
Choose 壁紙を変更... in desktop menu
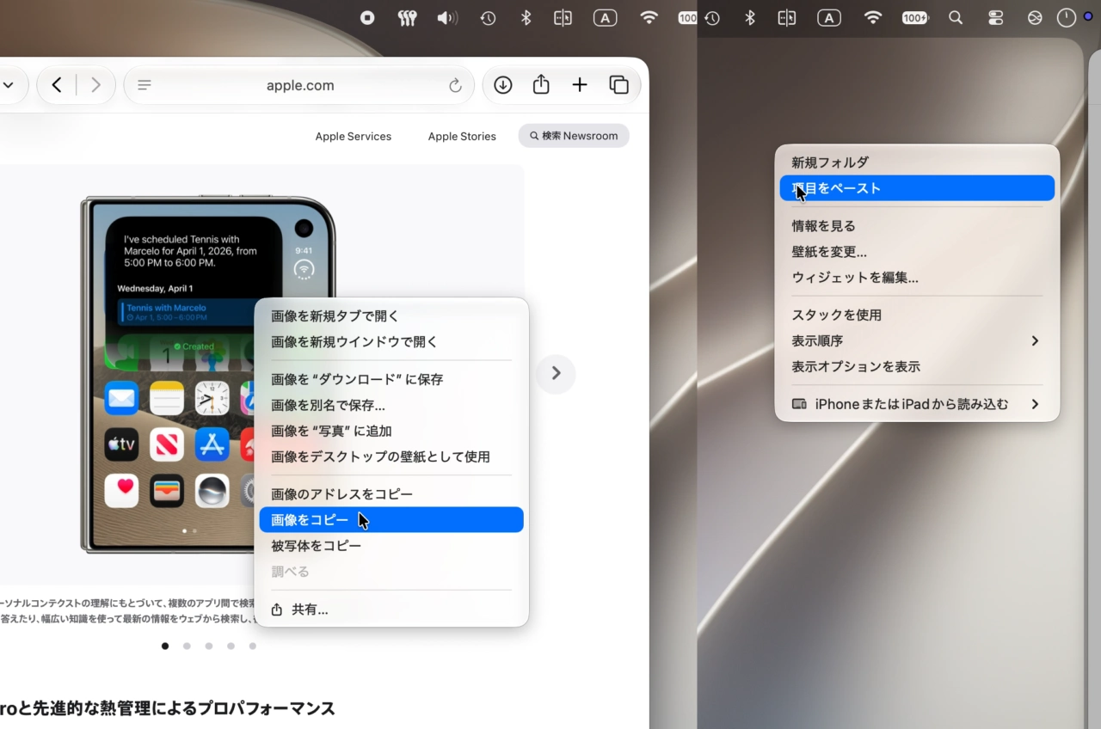coord(917,252)
